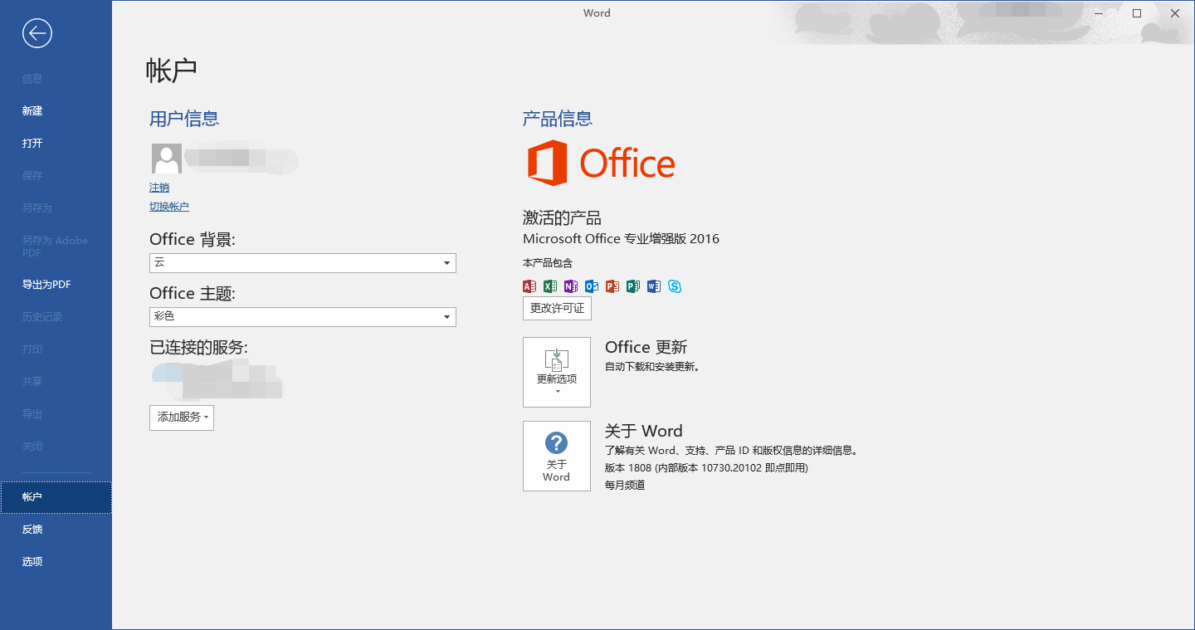Click the OneNote app icon
The height and width of the screenshot is (630, 1195).
tap(571, 286)
